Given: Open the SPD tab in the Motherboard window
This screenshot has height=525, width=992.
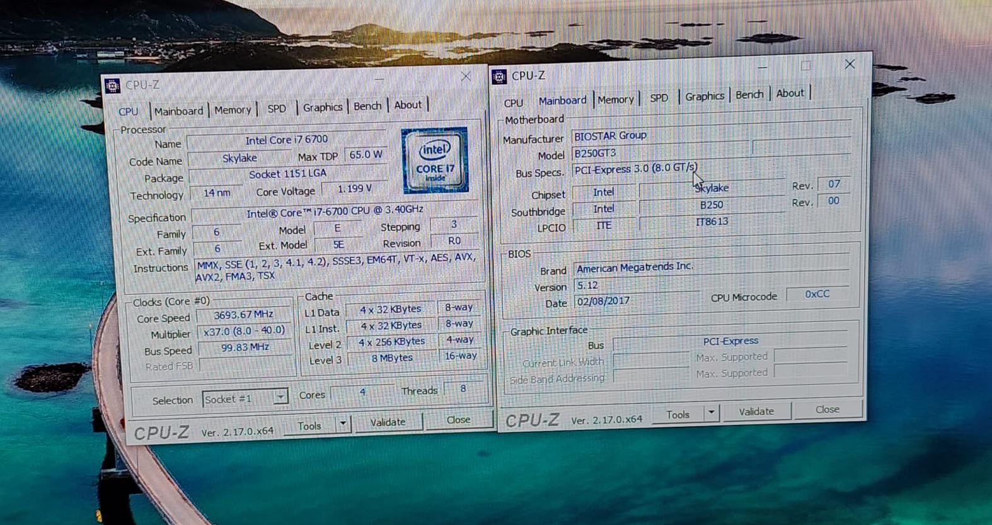Looking at the screenshot, I should point(659,98).
